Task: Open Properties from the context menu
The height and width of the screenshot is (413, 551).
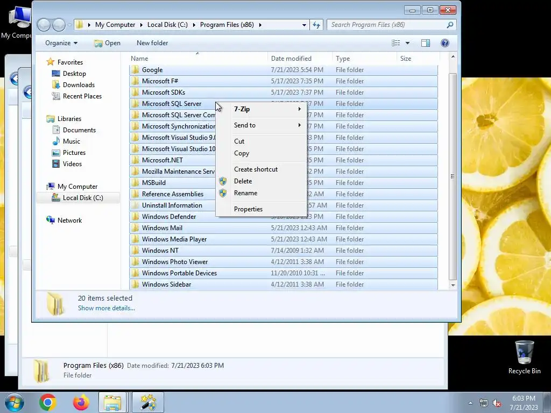Action: (262, 209)
